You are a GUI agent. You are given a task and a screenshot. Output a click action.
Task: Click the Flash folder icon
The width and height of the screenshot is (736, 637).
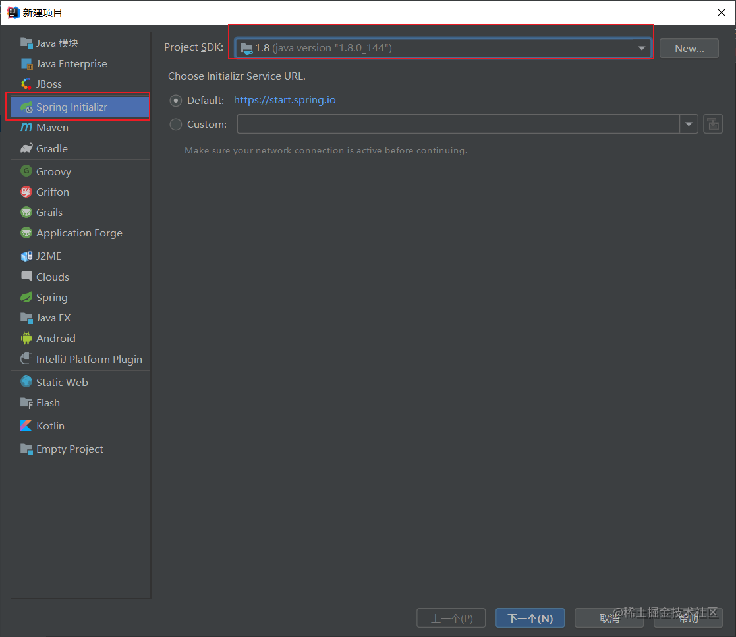tap(26, 402)
